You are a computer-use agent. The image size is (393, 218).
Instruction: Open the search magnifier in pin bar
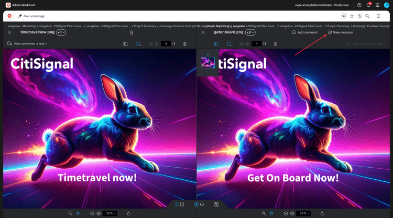[x=367, y=16]
